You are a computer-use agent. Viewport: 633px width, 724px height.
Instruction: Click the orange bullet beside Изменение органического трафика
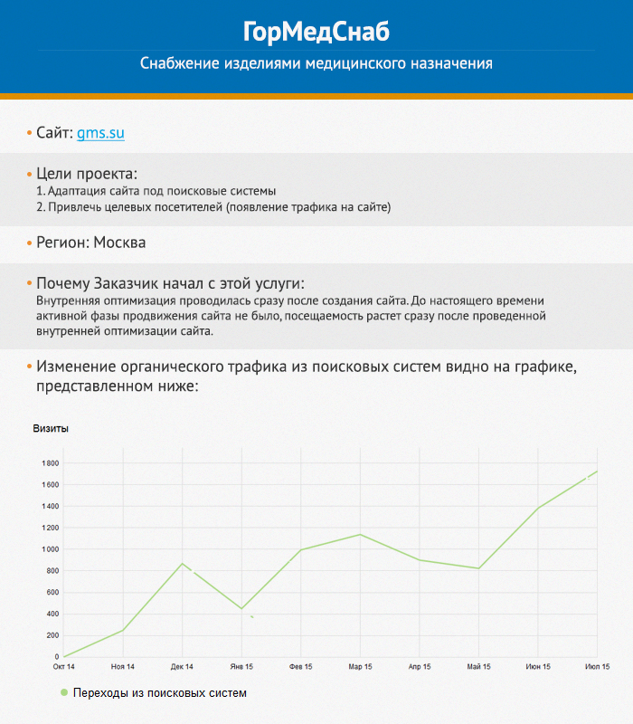click(x=29, y=367)
